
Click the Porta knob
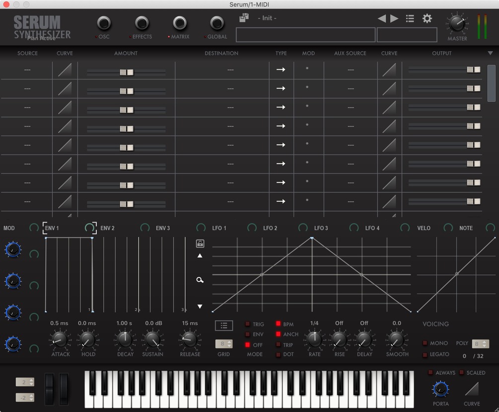point(440,390)
